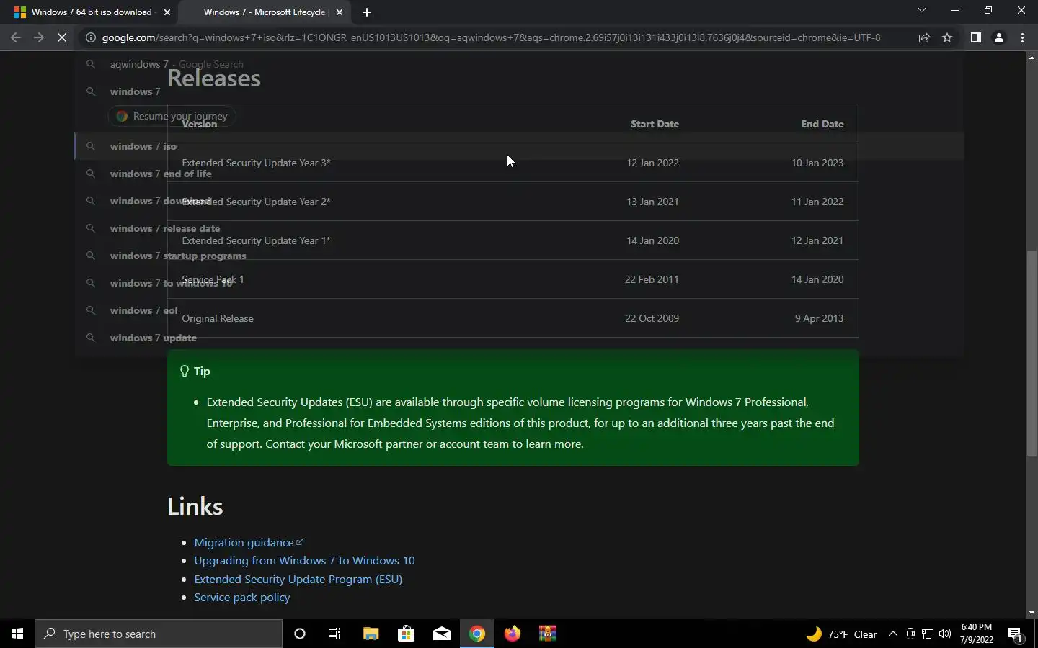Click the forward navigation arrow
Image resolution: width=1038 pixels, height=648 pixels.
tap(39, 37)
